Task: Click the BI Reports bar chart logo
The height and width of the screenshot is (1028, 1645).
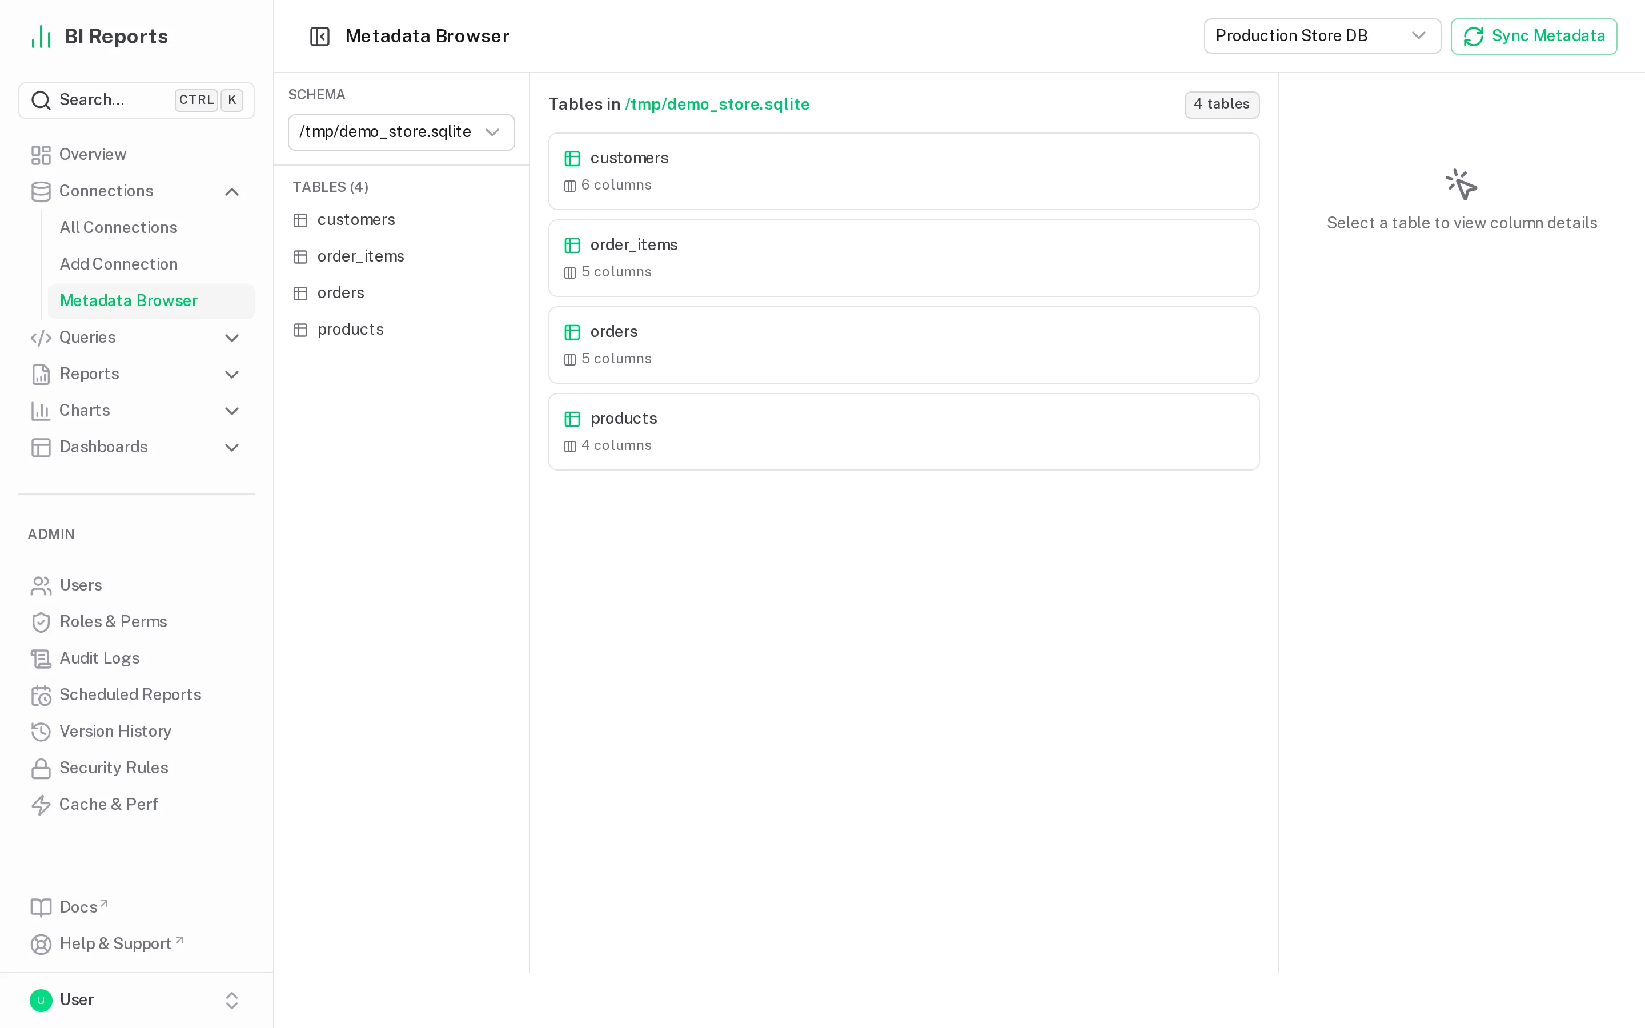Action: pyautogui.click(x=42, y=37)
